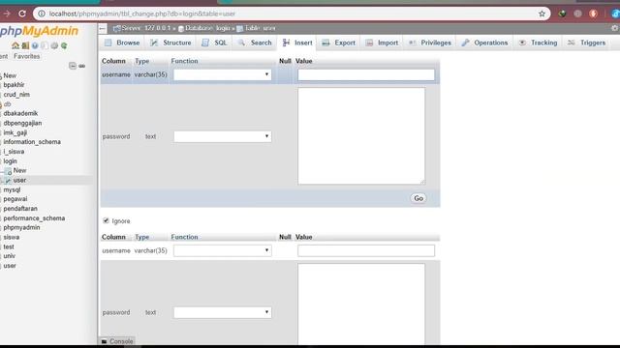The width and height of the screenshot is (620, 348).
Task: Click the Privileges tab icon
Action: (x=413, y=43)
